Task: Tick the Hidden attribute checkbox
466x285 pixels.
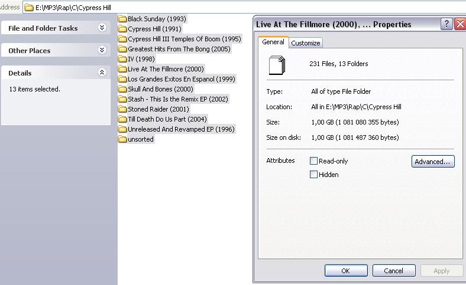Action: point(313,175)
